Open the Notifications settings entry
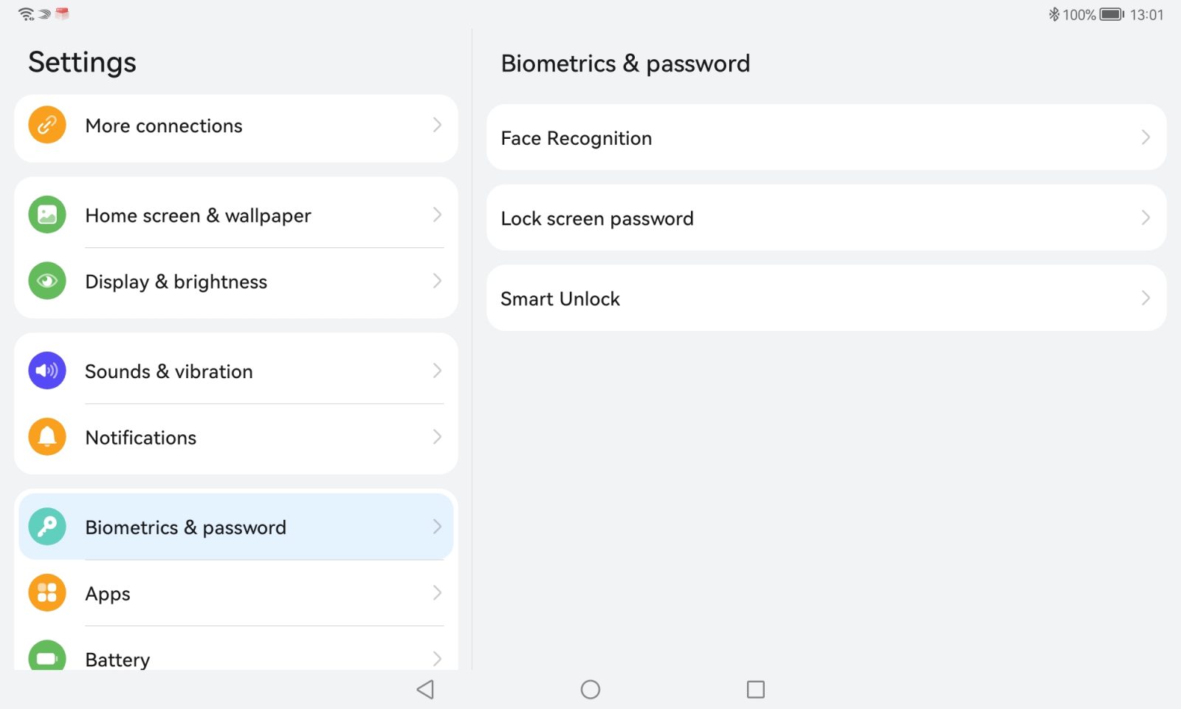The height and width of the screenshot is (709, 1181). [236, 437]
